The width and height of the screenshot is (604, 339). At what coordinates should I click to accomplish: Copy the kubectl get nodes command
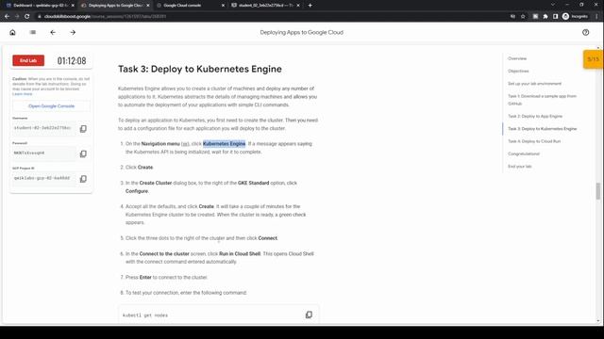309,315
